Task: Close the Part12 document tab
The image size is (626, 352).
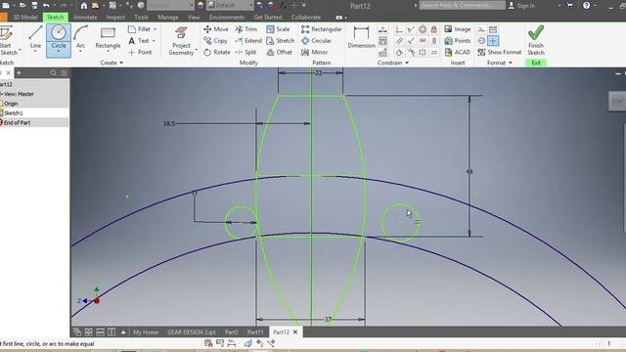Action: [295, 332]
